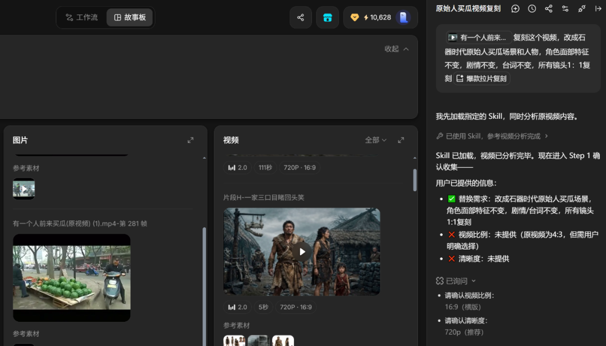Play the 片段H video clip
The width and height of the screenshot is (606, 346).
pyautogui.click(x=302, y=252)
